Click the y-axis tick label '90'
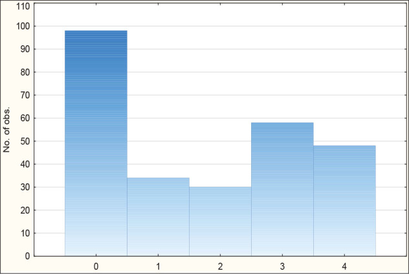 tap(25, 49)
